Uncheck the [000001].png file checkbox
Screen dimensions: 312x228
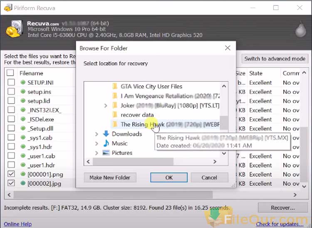11,175
